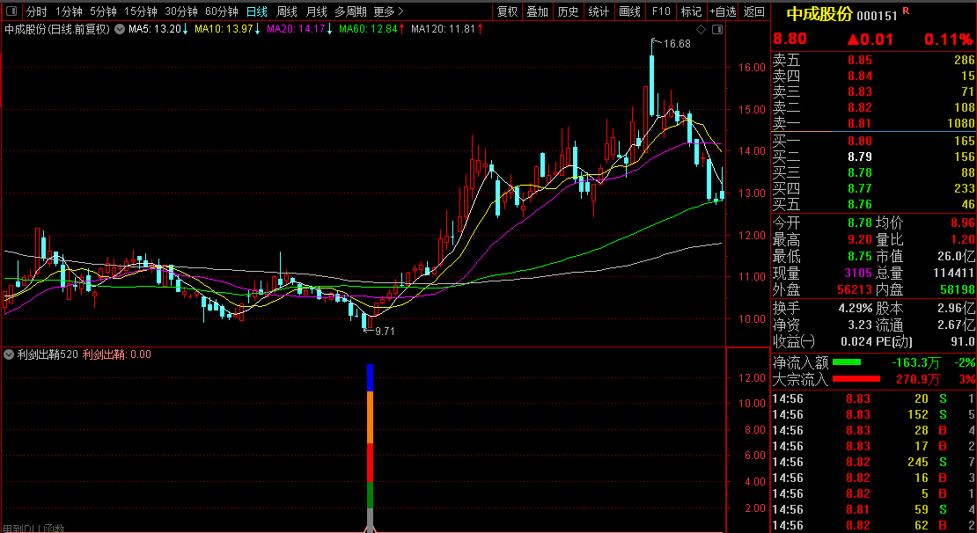Switch to 周线 weekly chart
The width and height of the screenshot is (977, 533).
[x=287, y=11]
